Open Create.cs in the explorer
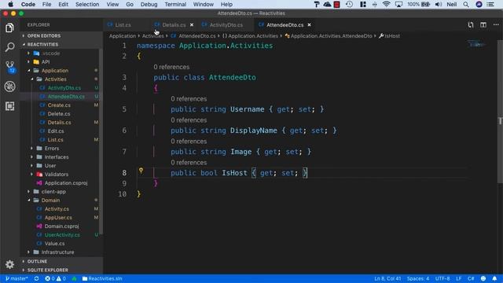This screenshot has height=283, width=503. (59, 105)
